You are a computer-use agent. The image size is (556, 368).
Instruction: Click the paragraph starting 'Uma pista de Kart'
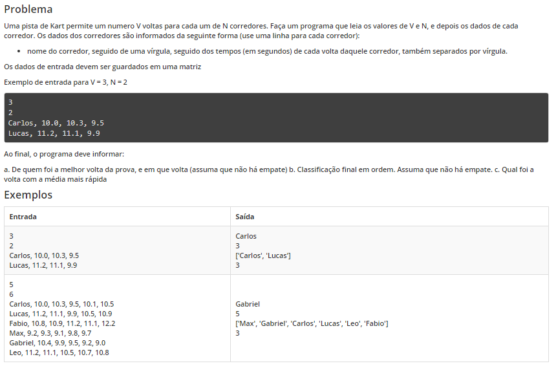click(261, 31)
